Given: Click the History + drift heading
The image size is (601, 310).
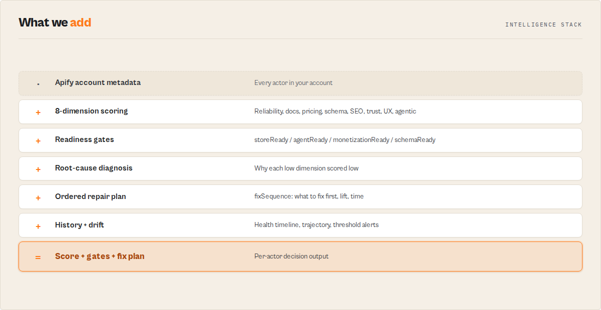Looking at the screenshot, I should pos(80,225).
